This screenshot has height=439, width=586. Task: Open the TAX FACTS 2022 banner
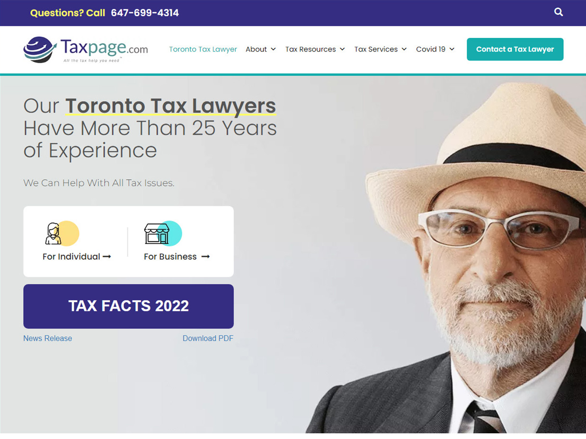click(x=128, y=306)
